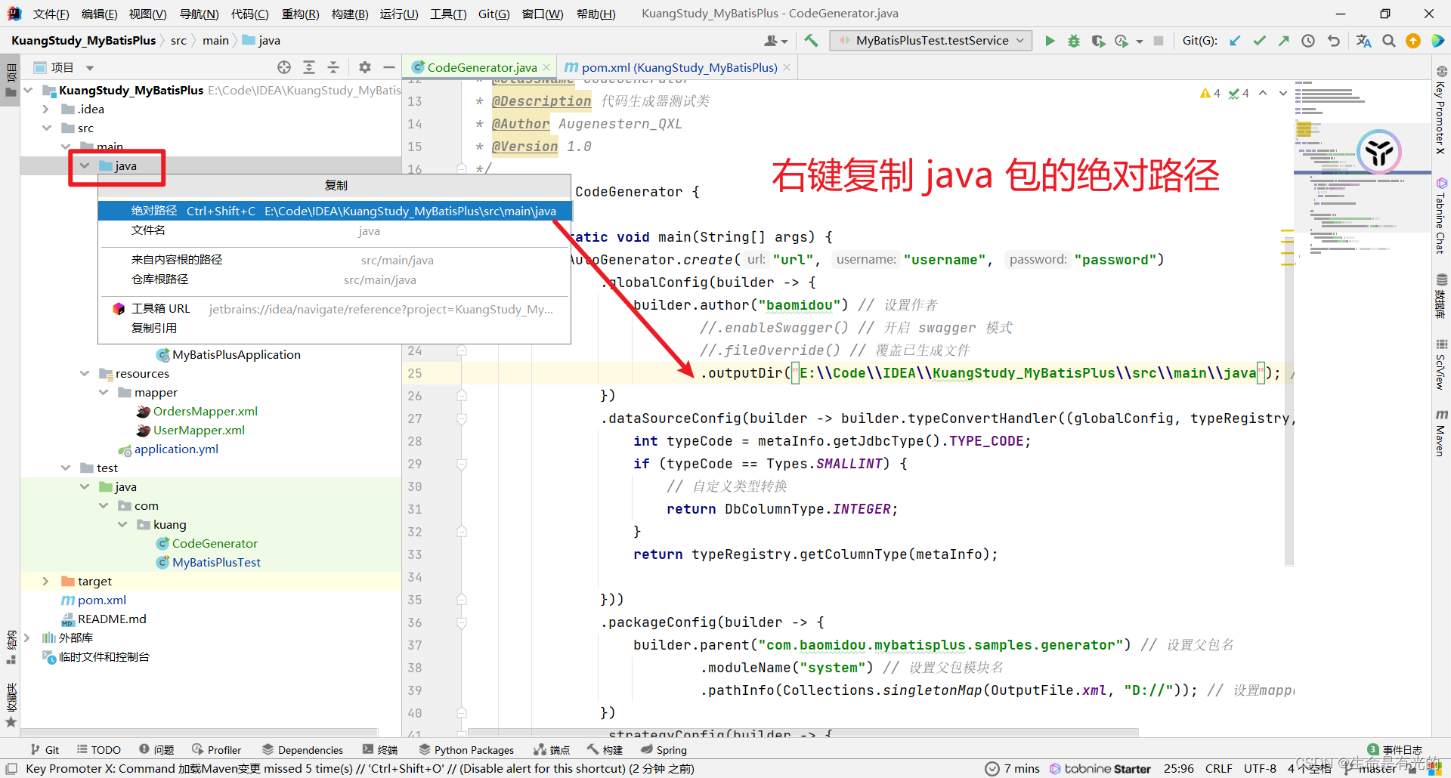Collapse the KuangStudy_MyBatisPlus root node
This screenshot has height=778, width=1451.
tap(28, 90)
